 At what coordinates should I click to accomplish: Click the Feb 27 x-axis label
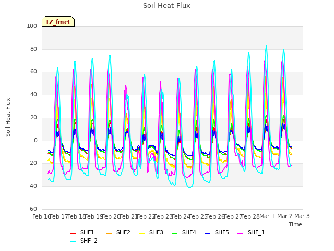pos(233,216)
